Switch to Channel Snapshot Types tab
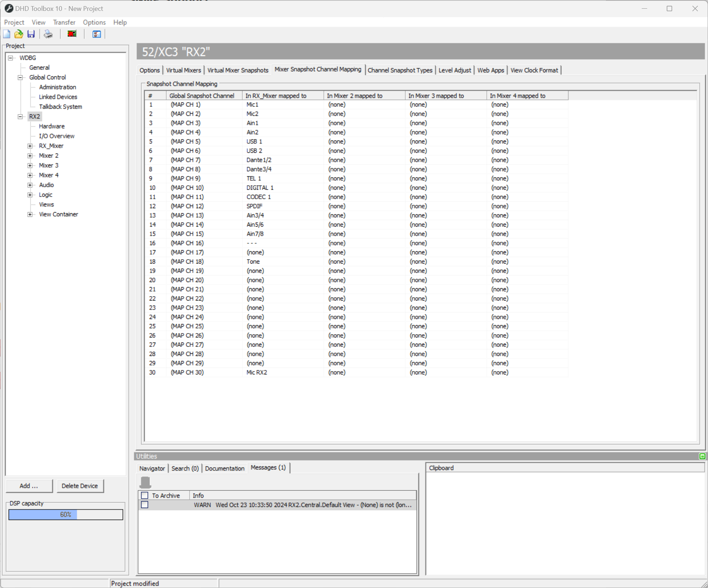Image resolution: width=708 pixels, height=588 pixels. (x=400, y=70)
